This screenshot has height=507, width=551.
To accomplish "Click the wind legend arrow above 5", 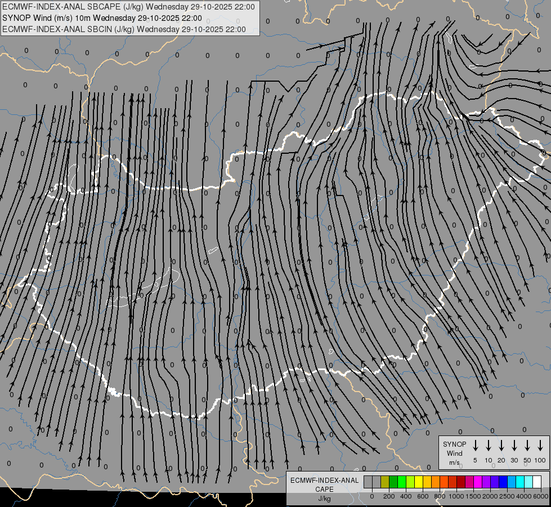I will coord(475,446).
